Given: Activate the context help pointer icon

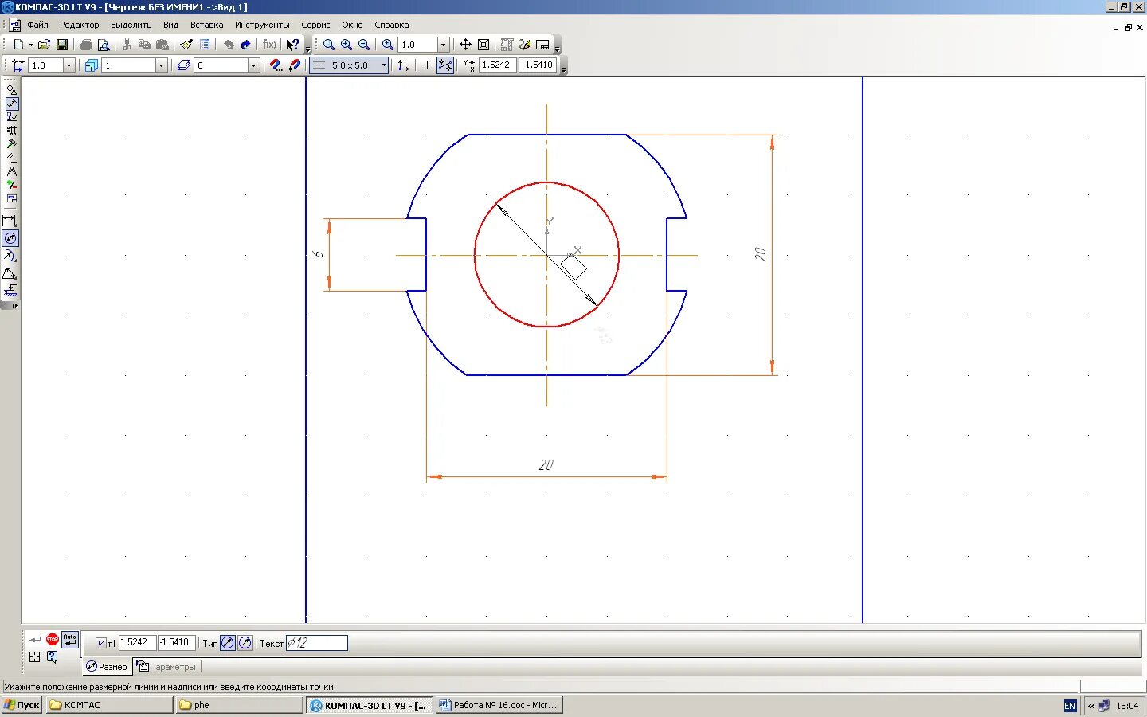Looking at the screenshot, I should point(293,45).
